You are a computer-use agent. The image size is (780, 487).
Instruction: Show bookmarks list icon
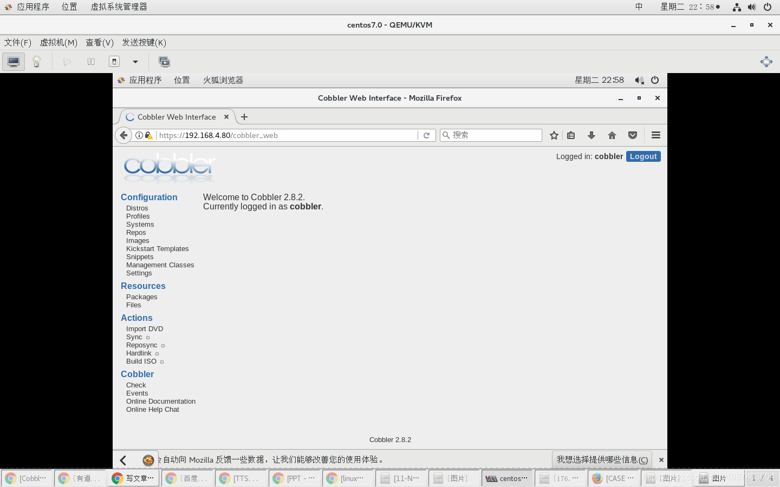point(571,135)
